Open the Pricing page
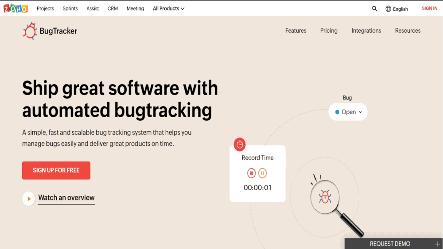Image resolution: width=443 pixels, height=249 pixels. (x=329, y=31)
